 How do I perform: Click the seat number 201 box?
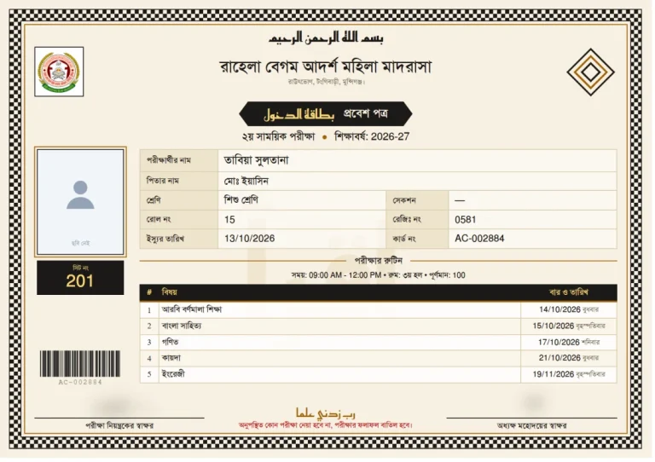[80, 278]
